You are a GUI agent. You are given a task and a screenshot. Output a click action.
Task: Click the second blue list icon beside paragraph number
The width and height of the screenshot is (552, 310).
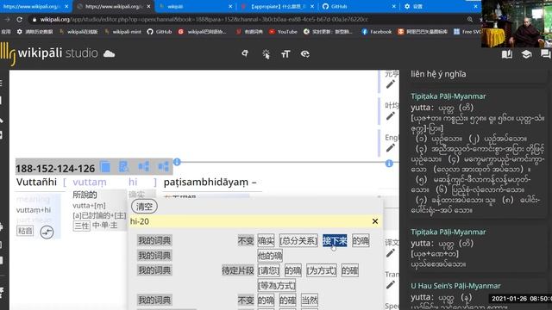pos(123,166)
